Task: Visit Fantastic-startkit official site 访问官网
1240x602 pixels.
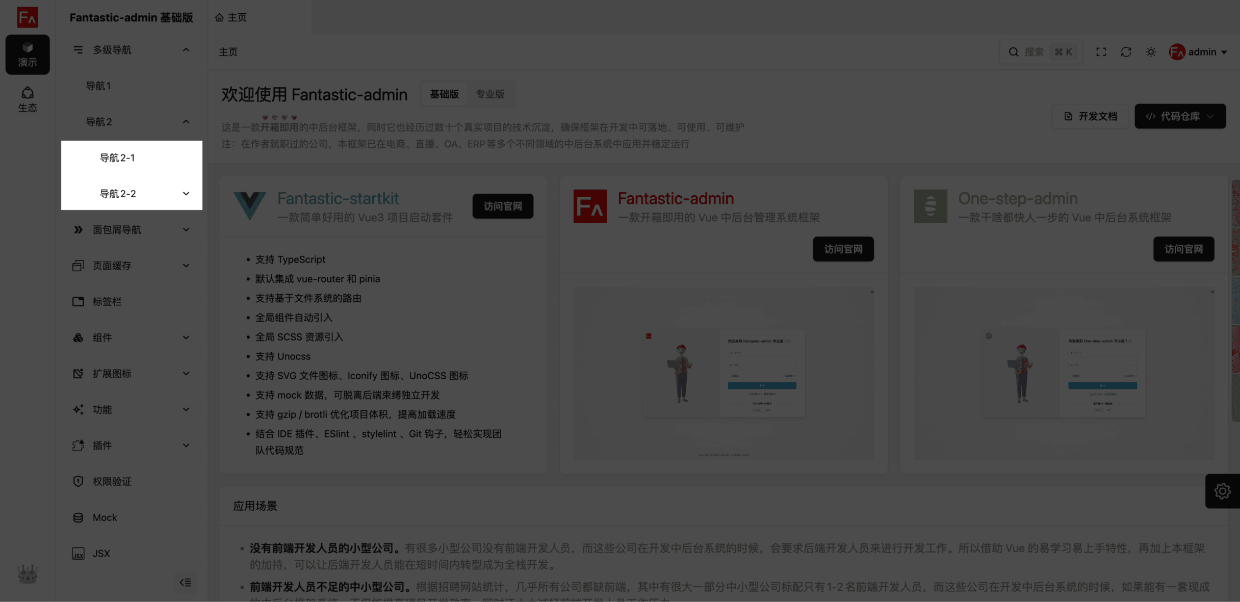Action: 503,206
